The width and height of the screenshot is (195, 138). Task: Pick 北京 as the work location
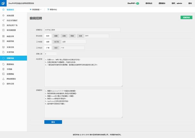coord(55,48)
